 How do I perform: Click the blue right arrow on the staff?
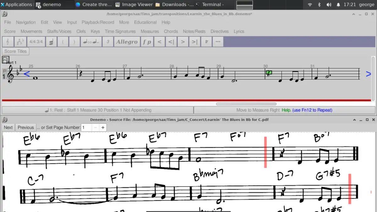[369, 74]
